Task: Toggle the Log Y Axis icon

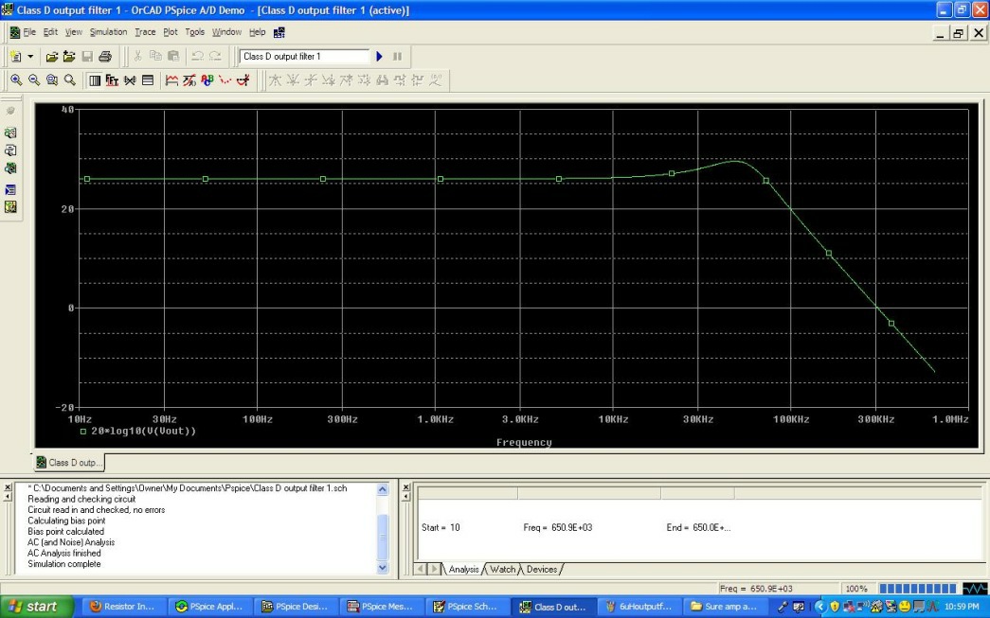Action: 148,80
